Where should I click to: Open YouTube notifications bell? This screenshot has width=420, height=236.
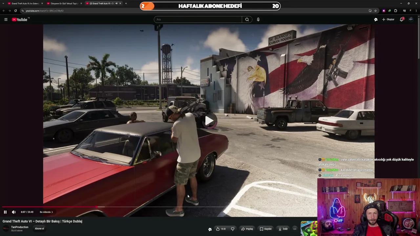pos(402,20)
